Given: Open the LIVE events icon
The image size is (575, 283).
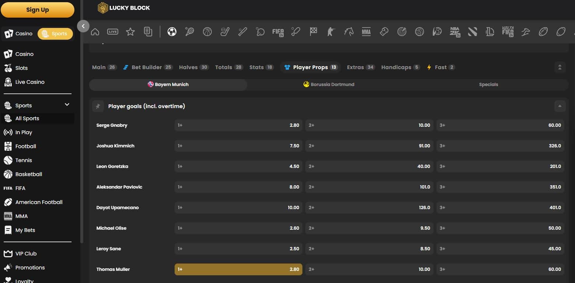Looking at the screenshot, I should point(113,32).
